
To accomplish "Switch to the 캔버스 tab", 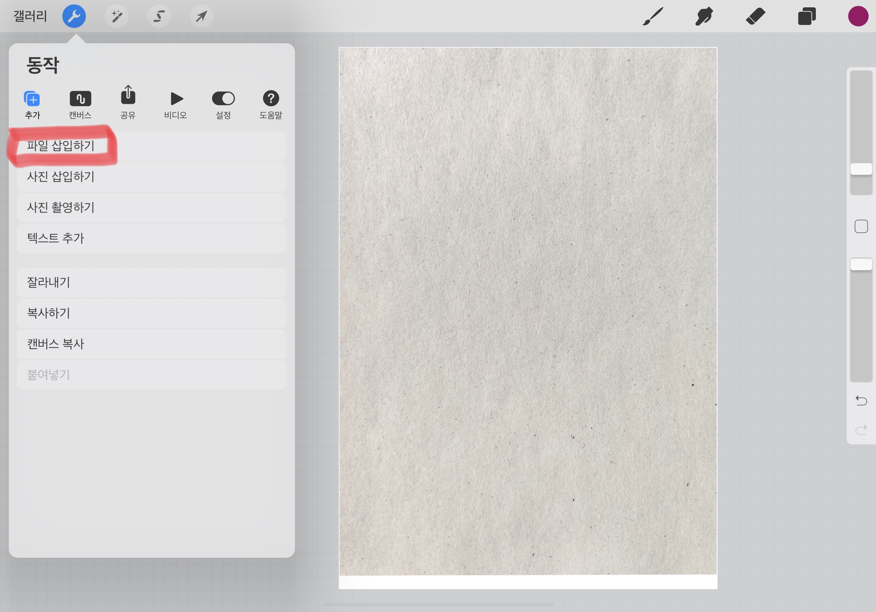I will (80, 105).
